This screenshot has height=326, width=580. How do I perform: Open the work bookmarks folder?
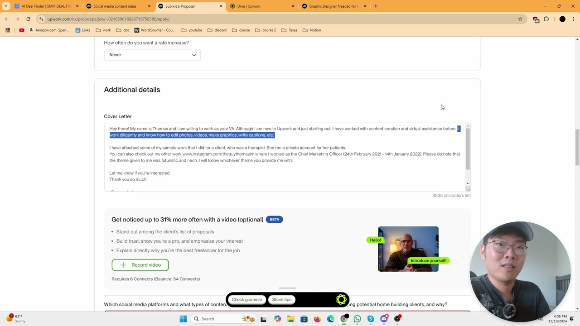point(103,30)
